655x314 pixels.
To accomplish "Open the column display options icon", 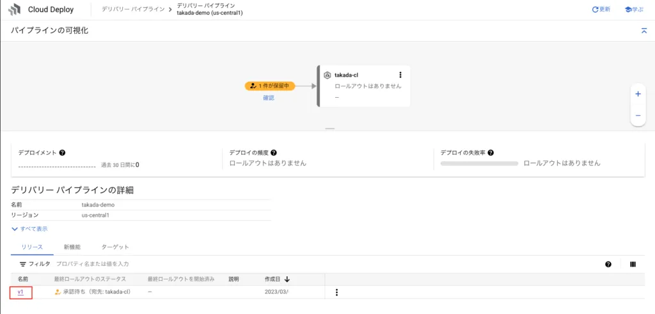I will coord(633,264).
